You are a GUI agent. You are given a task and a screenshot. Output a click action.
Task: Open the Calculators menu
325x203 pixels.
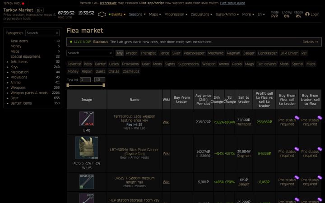pyautogui.click(x=201, y=14)
